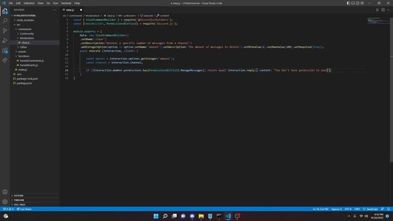
Task: Open the Terminal menu
Action: coord(66,3)
